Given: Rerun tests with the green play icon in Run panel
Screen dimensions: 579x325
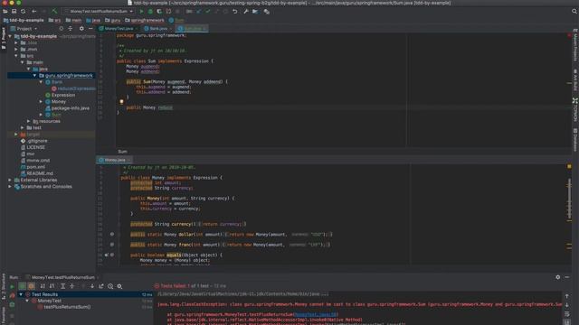Looking at the screenshot, I should (12, 286).
